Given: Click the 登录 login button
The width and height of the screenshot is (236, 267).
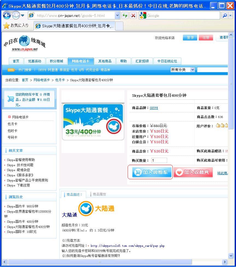Looking at the screenshot, I should [190, 38].
